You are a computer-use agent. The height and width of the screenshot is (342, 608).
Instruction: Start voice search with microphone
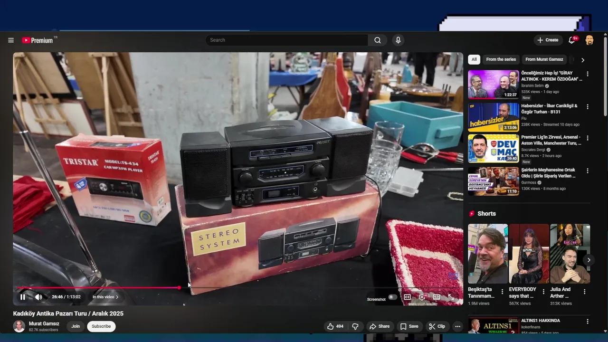[398, 40]
